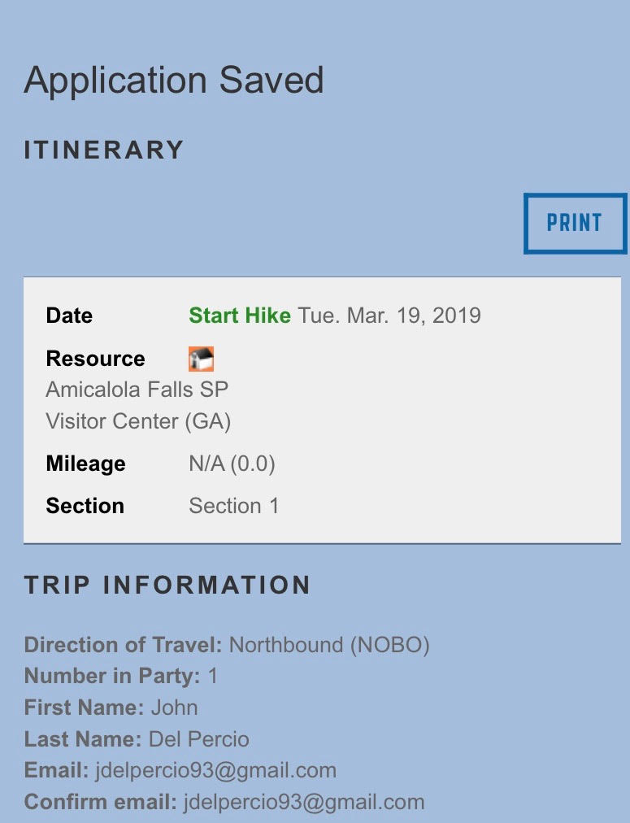Select the ITINERARY section heading
The width and height of the screenshot is (630, 823).
tap(104, 150)
